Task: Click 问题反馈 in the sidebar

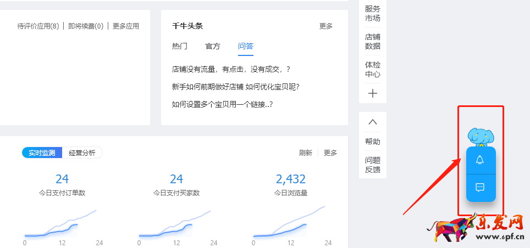Action: click(x=373, y=165)
